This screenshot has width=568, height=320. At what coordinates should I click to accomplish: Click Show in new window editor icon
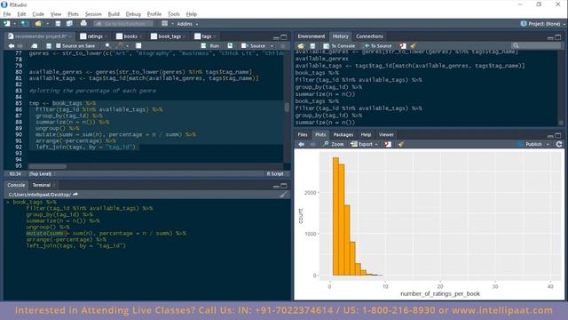pos(34,46)
